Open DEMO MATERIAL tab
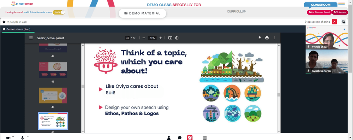The height and width of the screenshot is (140, 353). [143, 13]
